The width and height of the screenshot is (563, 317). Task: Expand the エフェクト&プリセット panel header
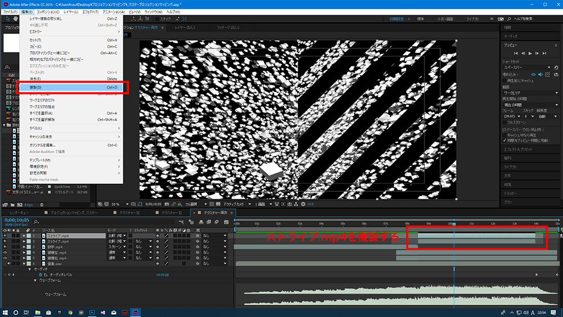[518, 150]
